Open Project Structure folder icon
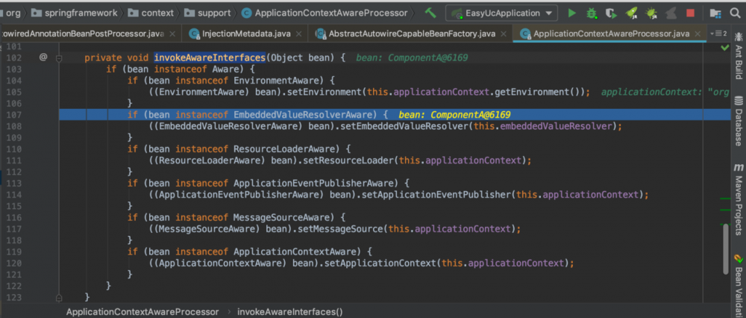This screenshot has height=318, width=746. (716, 13)
